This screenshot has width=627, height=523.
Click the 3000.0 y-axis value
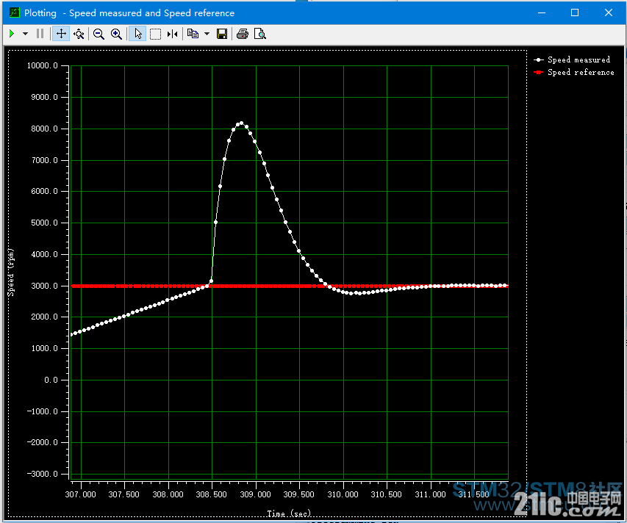click(x=44, y=286)
